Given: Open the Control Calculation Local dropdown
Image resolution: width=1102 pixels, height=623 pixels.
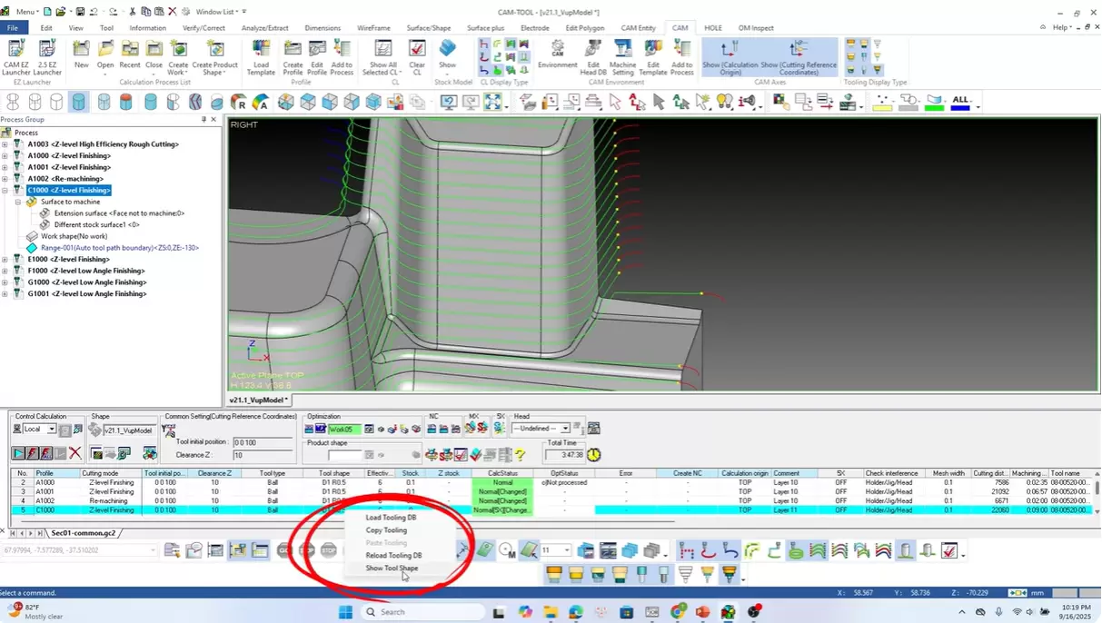Looking at the screenshot, I should 52,430.
